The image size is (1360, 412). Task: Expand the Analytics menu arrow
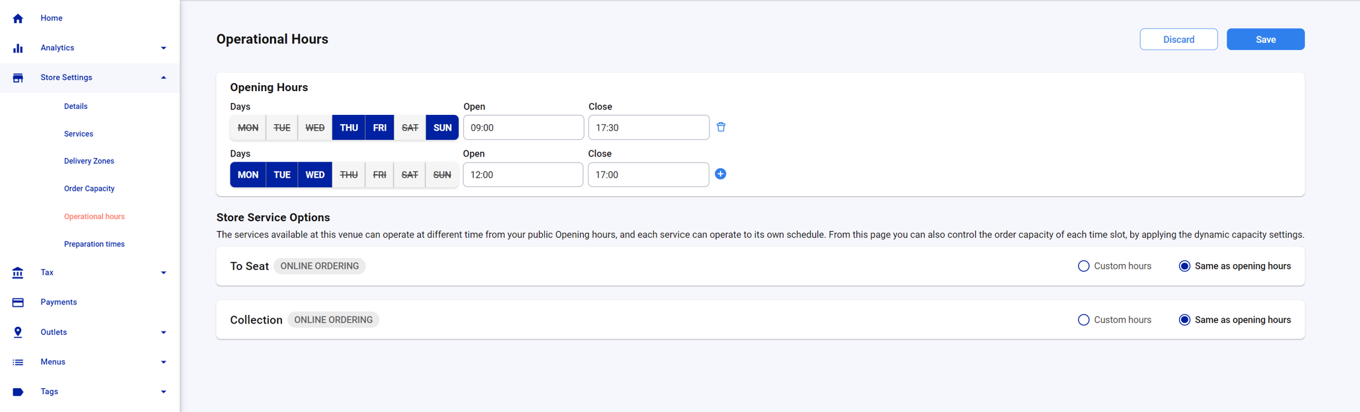163,48
